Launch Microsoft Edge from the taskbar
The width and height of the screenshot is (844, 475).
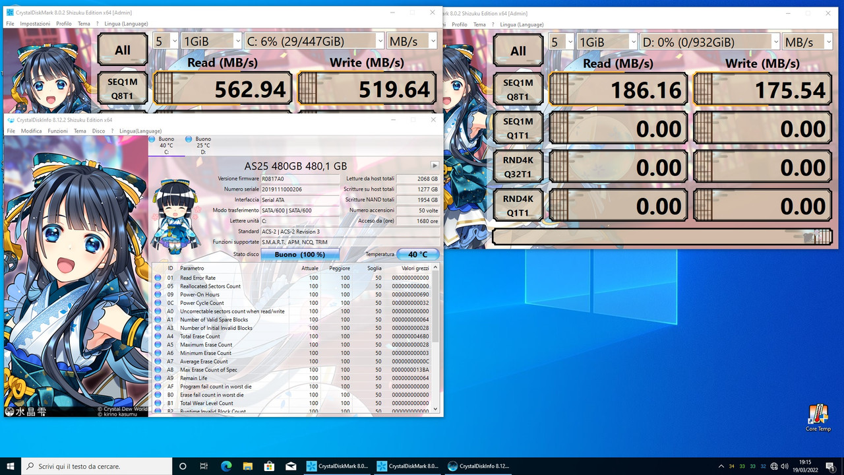point(226,466)
